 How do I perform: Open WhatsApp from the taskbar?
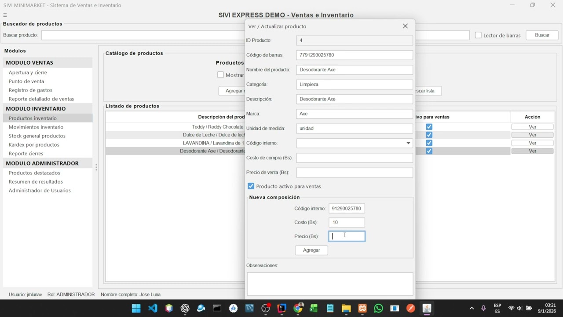pyautogui.click(x=378, y=308)
